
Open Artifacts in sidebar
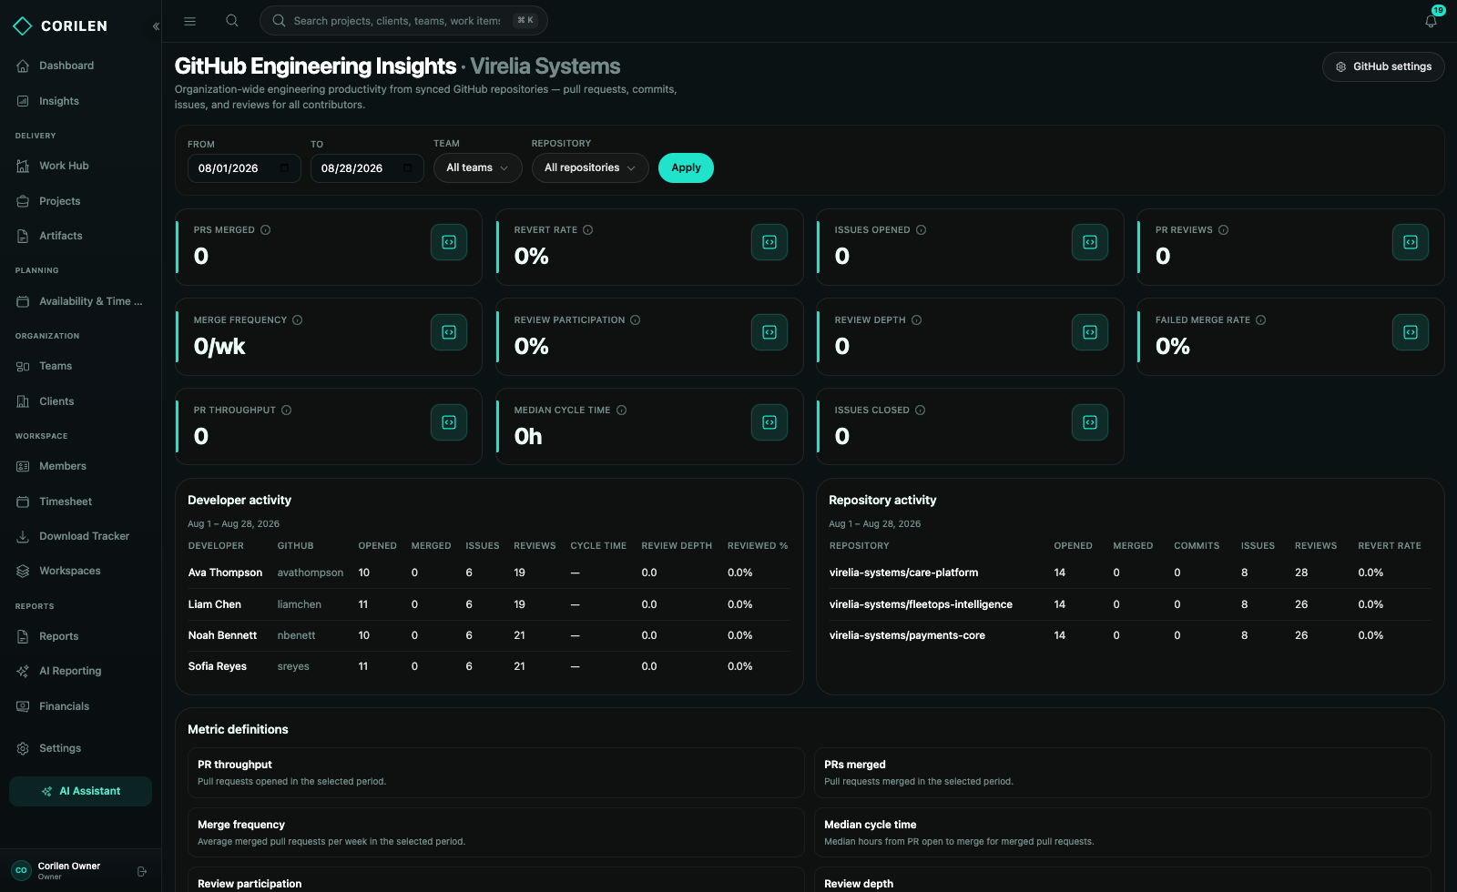(x=80, y=236)
